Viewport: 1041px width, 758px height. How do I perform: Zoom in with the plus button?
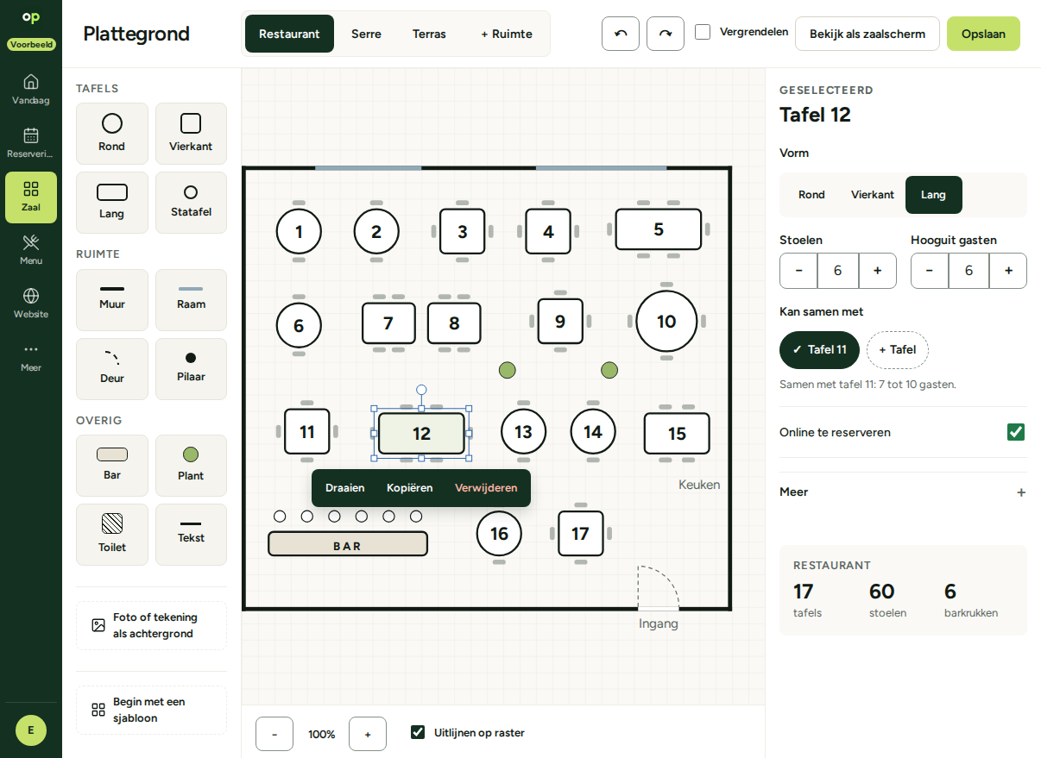[368, 734]
